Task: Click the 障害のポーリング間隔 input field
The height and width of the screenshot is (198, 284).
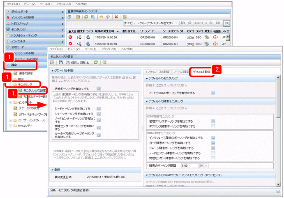Action: tap(190, 166)
